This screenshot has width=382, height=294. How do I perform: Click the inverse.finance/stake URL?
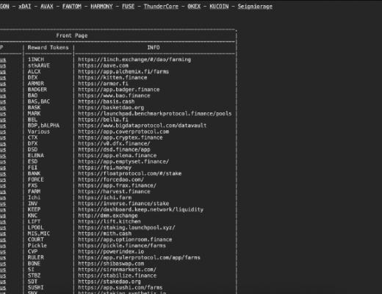click(123, 204)
